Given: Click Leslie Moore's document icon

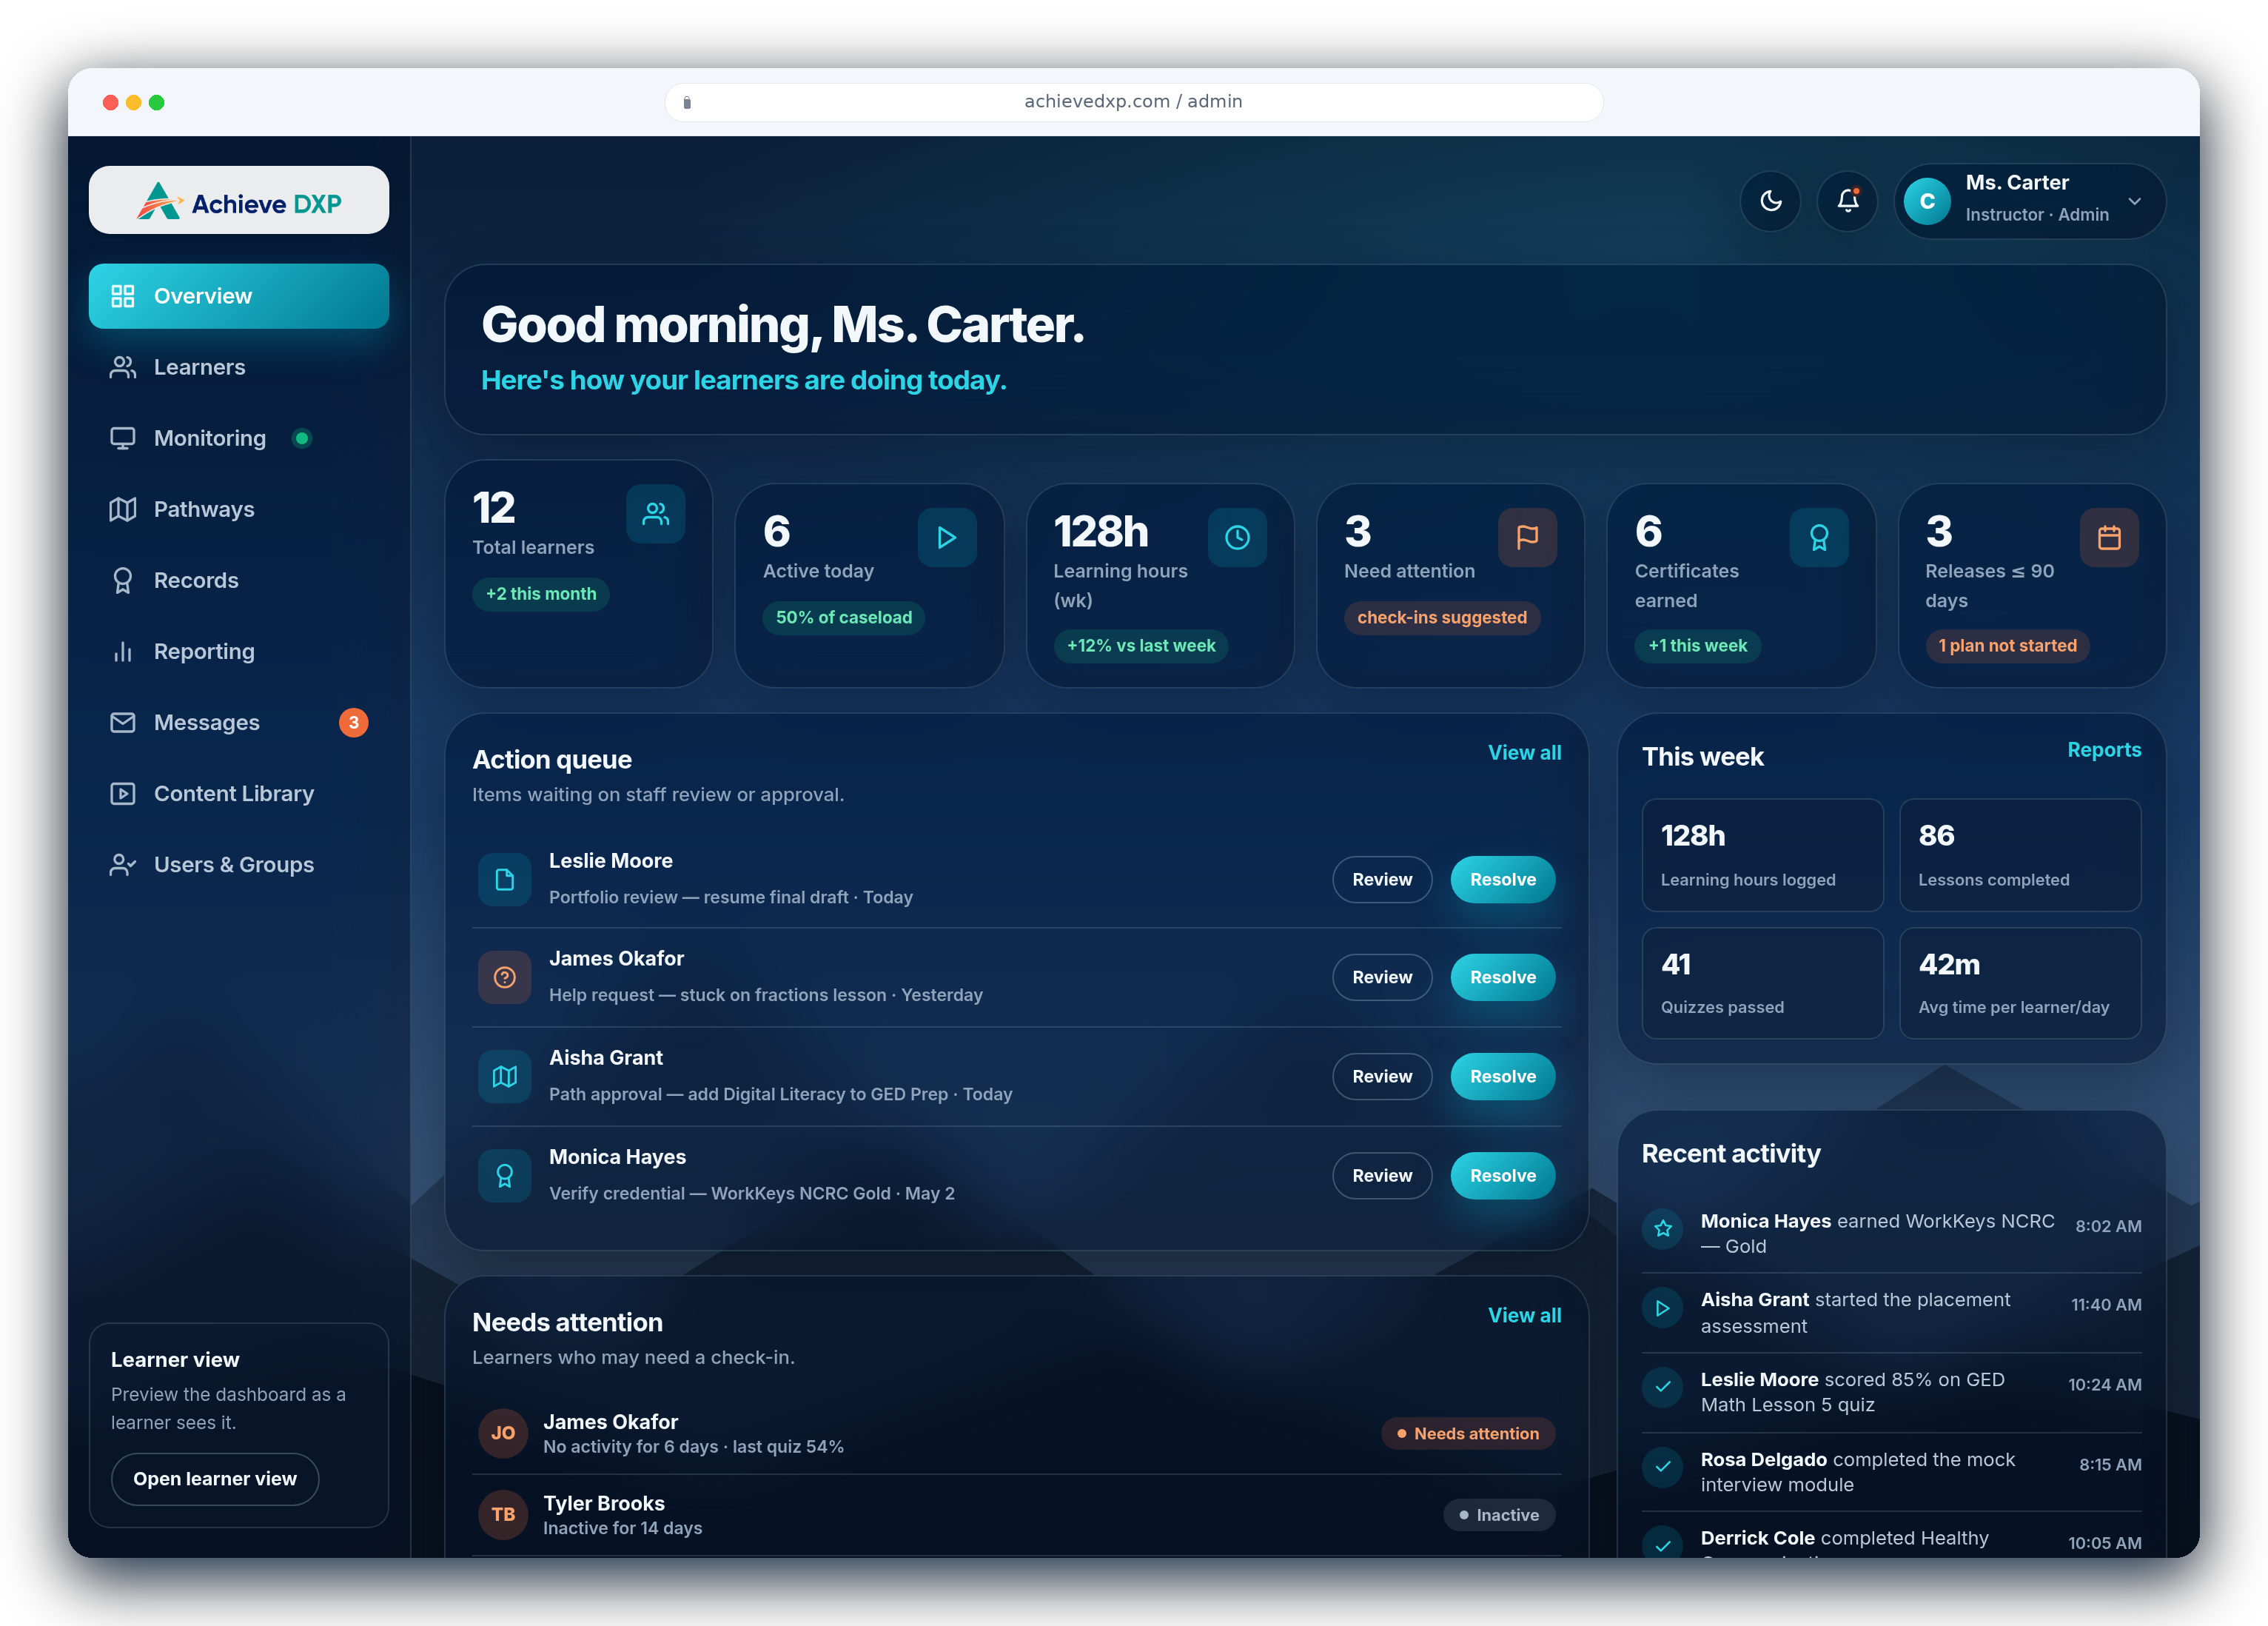Looking at the screenshot, I should (504, 880).
